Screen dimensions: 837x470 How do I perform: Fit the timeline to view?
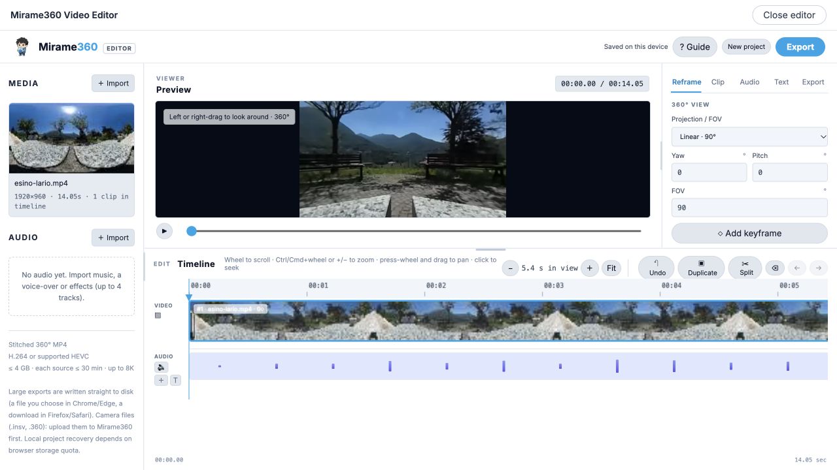(611, 268)
